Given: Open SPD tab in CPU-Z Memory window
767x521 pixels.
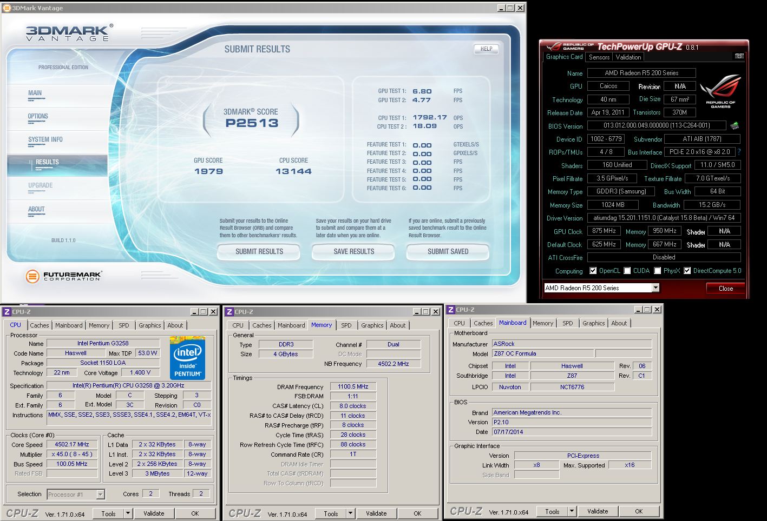Looking at the screenshot, I should (x=346, y=325).
